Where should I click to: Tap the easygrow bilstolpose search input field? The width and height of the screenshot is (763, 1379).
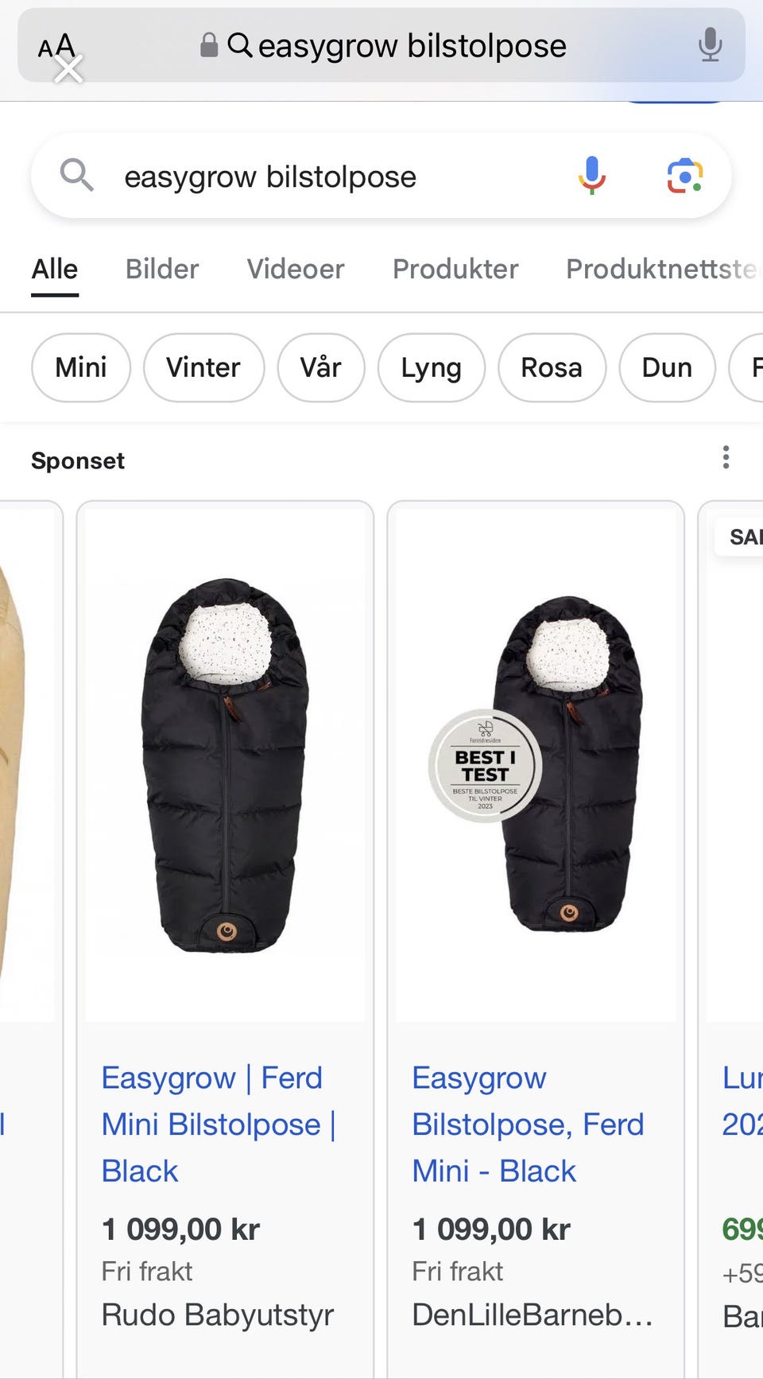(342, 177)
